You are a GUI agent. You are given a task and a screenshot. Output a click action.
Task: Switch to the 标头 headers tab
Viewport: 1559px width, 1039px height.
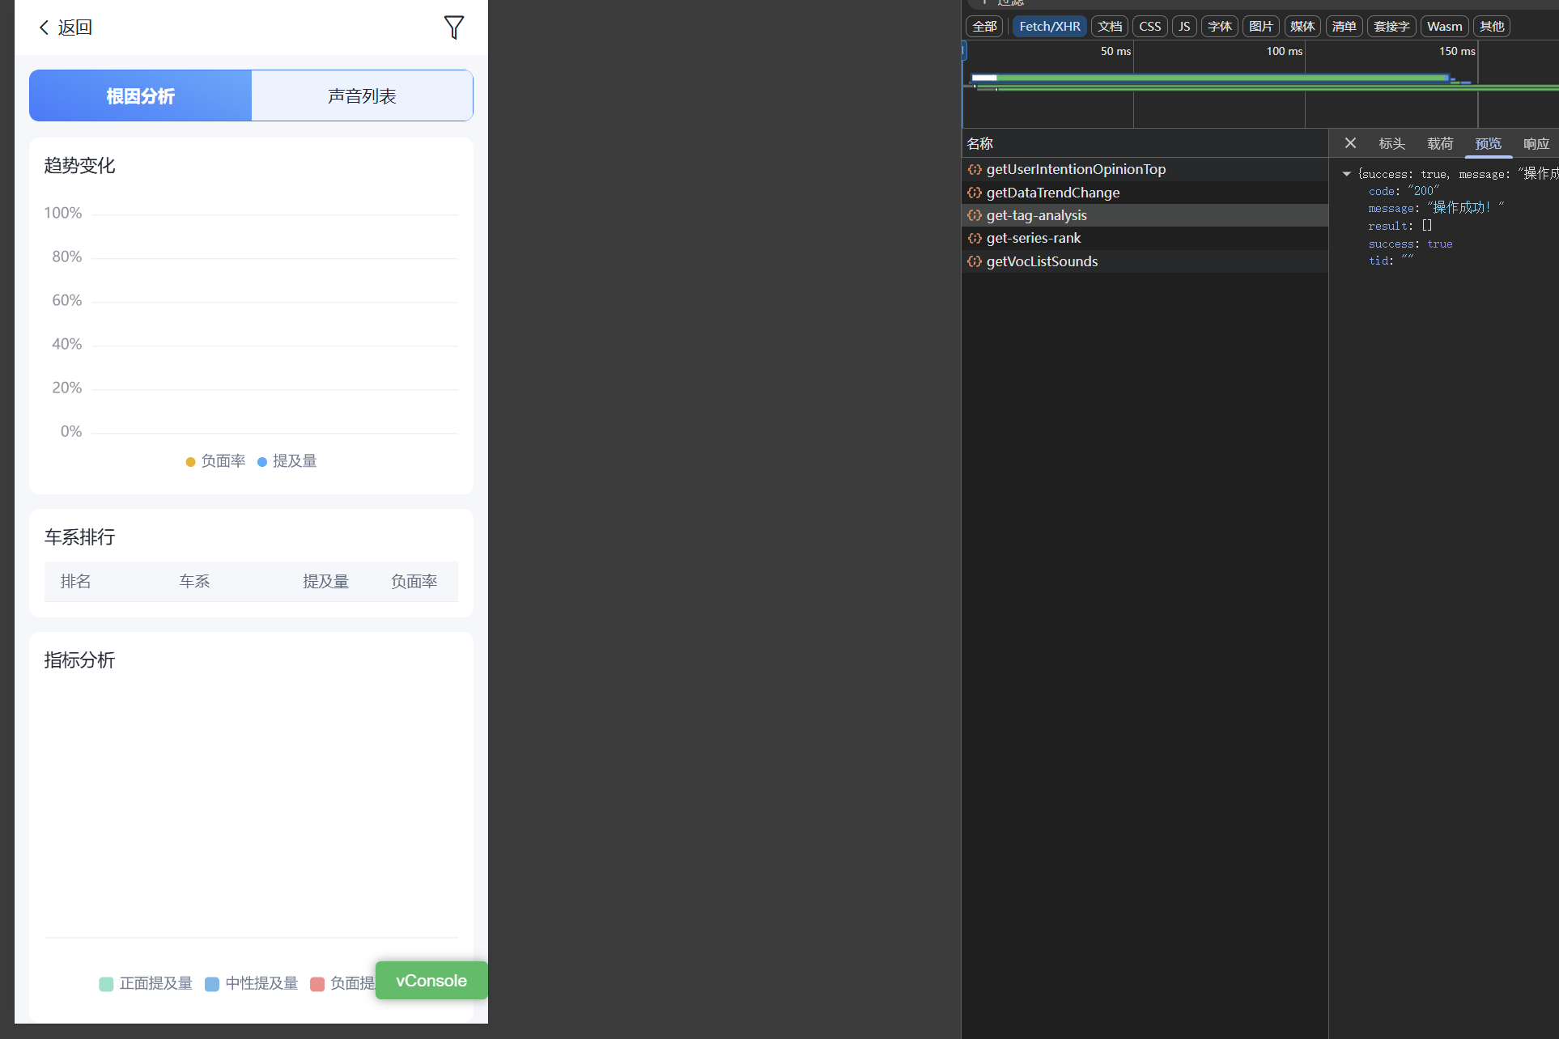pos(1391,143)
